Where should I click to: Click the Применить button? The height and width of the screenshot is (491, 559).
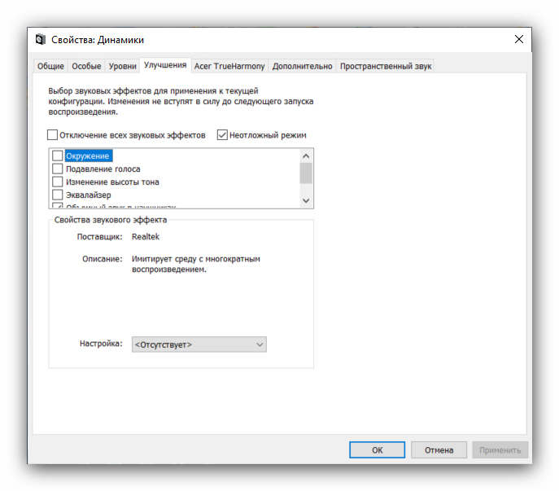[500, 450]
